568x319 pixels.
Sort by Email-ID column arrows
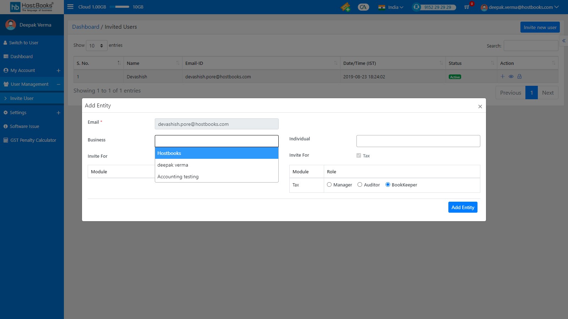coord(336,63)
